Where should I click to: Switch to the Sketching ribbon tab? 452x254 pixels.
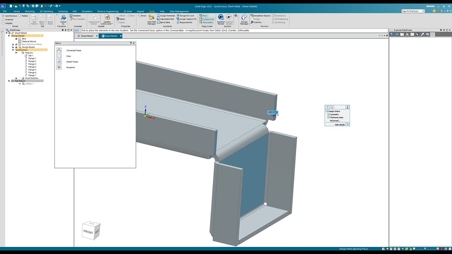(x=30, y=11)
